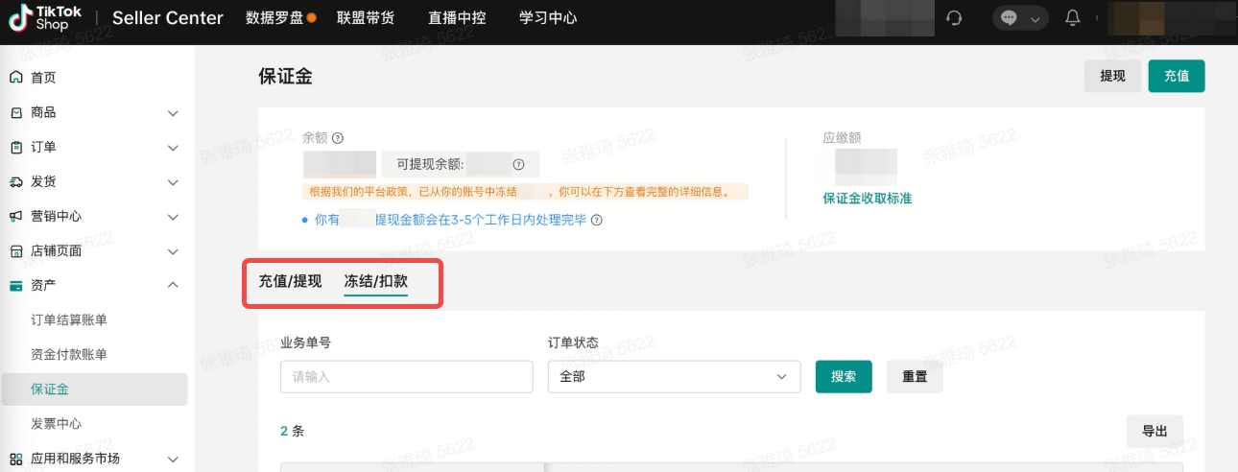Click the 营销中心 megaphone icon
The image size is (1238, 472).
coord(16,216)
